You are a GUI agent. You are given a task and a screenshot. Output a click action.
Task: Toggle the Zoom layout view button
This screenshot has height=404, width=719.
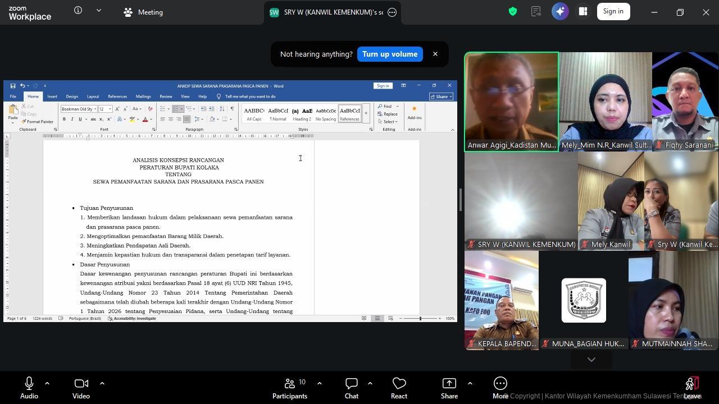click(x=583, y=12)
